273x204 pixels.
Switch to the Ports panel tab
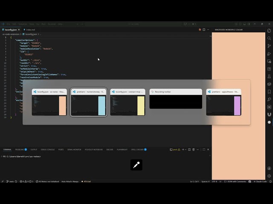tap(61, 150)
